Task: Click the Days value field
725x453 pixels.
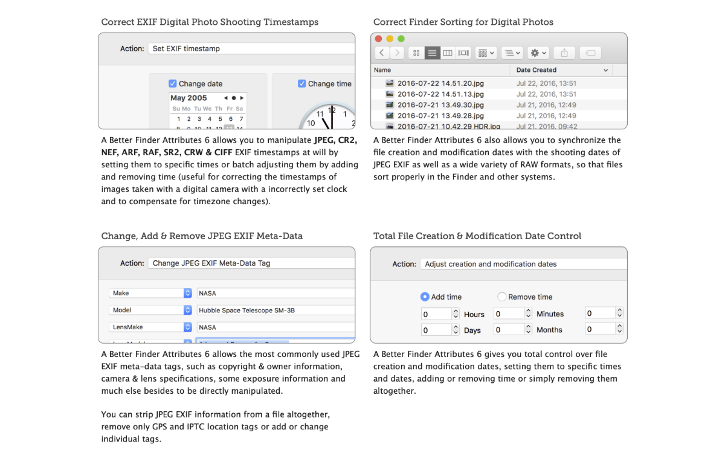Action: [436, 330]
